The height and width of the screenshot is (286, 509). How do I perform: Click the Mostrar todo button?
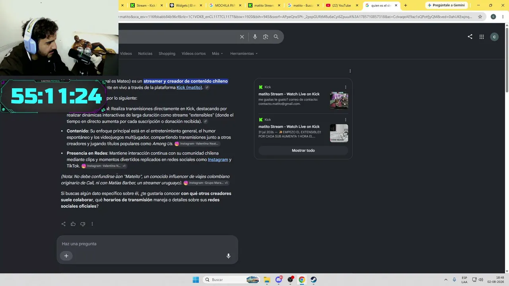tap(303, 151)
